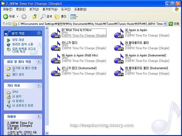Click the shared folder icon beside 폴더 공유
The image size is (182, 136).
click(9, 75)
